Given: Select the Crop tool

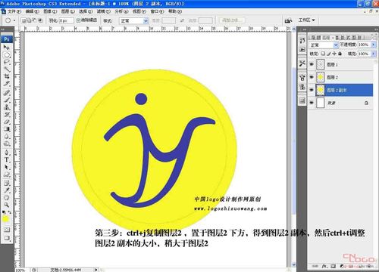Looking at the screenshot, I should click(7, 76).
